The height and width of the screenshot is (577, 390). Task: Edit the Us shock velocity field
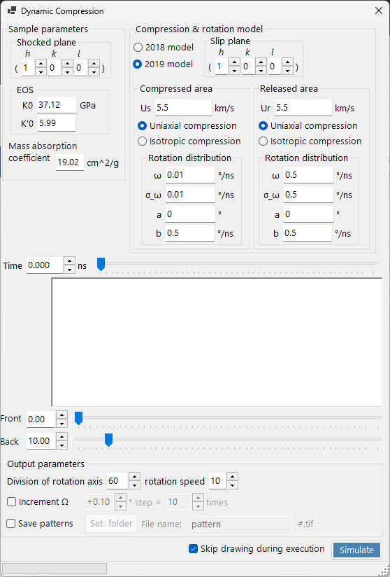click(183, 107)
